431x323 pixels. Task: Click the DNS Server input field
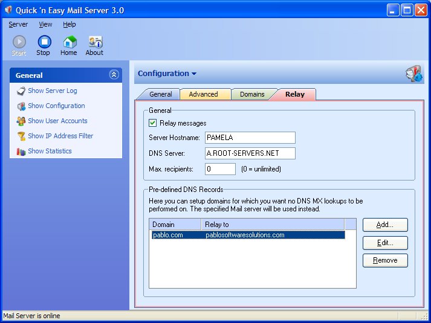point(250,153)
